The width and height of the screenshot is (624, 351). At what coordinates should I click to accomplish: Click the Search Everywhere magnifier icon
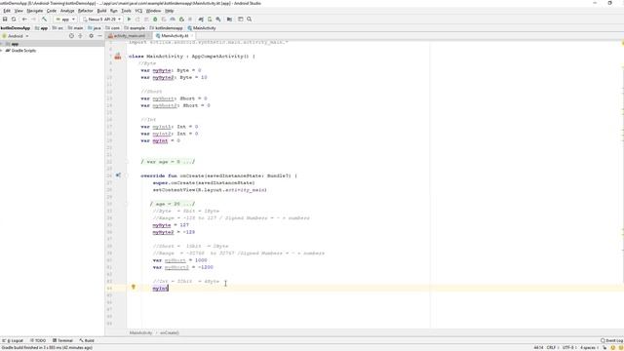[x=250, y=19]
